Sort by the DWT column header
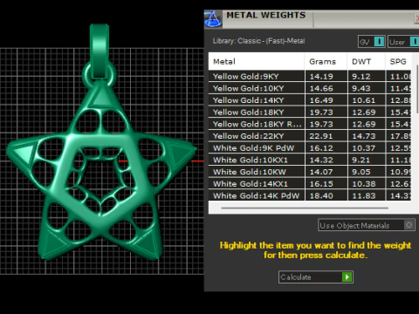419x314 pixels. coord(367,62)
